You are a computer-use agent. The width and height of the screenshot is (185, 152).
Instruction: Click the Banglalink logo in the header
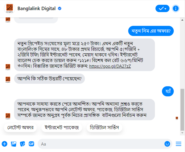tap(10, 8)
